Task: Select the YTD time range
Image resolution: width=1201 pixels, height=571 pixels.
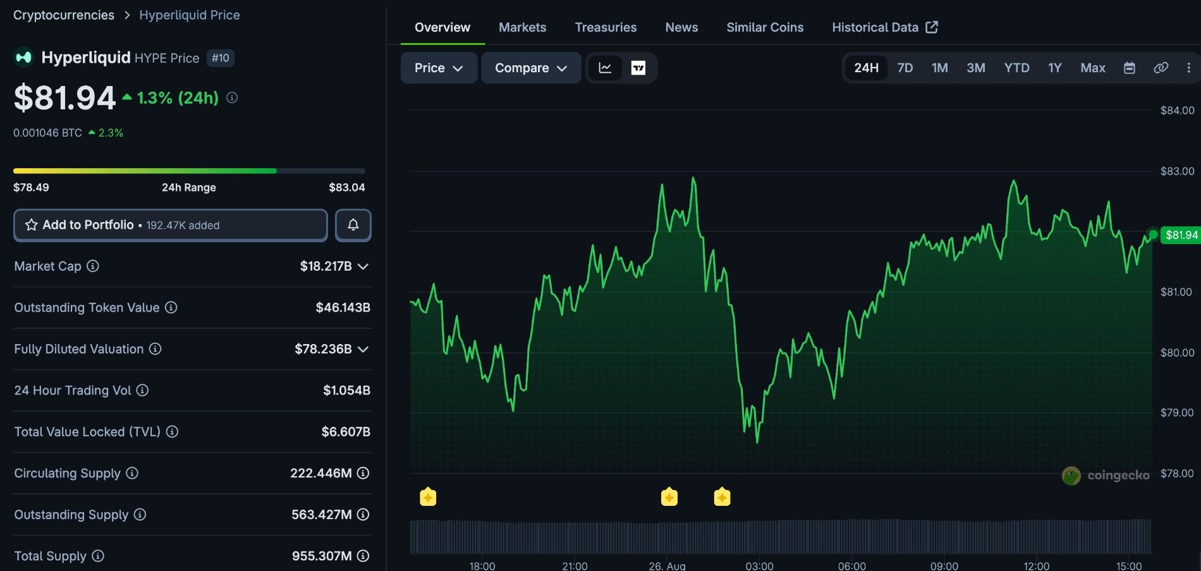Action: 1017,68
